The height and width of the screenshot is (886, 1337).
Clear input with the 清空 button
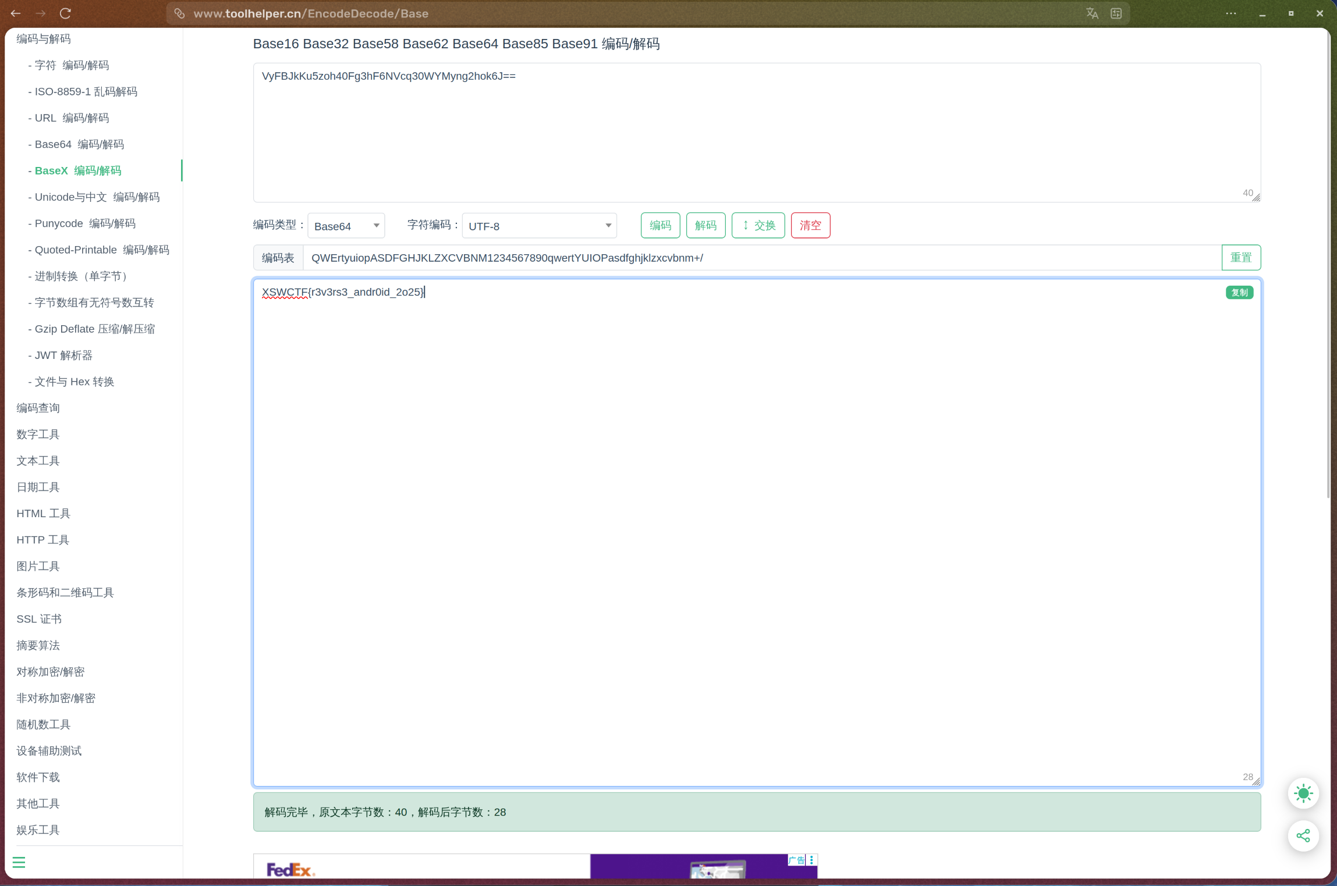coord(810,225)
